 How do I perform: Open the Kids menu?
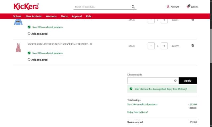pyautogui.click(x=89, y=16)
